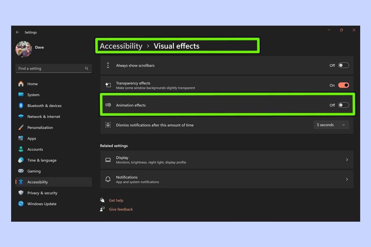Click the Privacy & security shield icon
This screenshot has width=371, height=247.
(x=21, y=193)
